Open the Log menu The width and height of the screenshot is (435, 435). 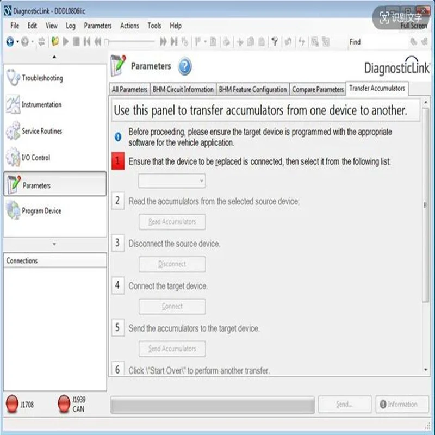coord(71,26)
